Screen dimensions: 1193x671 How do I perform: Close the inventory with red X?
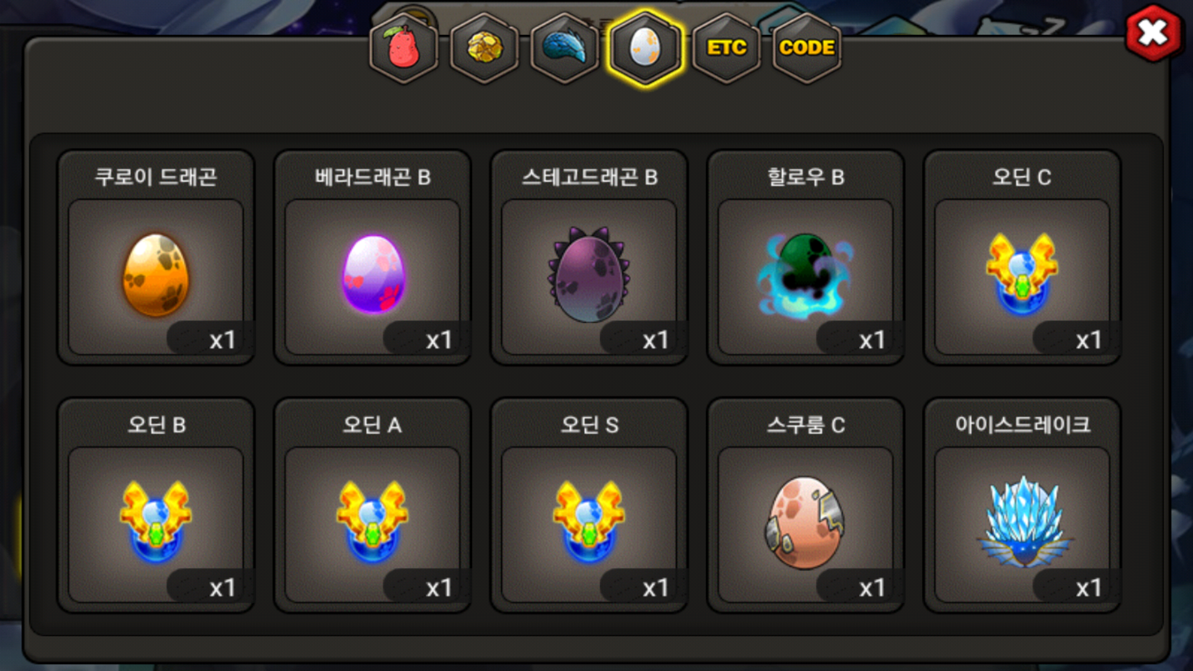[x=1153, y=33]
